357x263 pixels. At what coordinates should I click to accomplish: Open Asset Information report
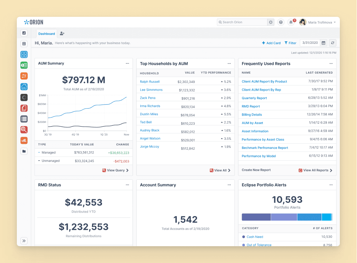[x=255, y=131]
